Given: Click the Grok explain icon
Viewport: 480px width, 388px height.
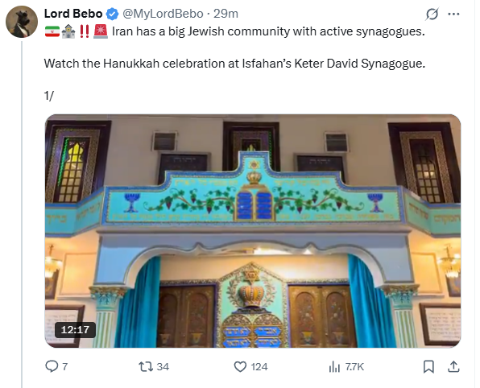Looking at the screenshot, I should tap(432, 14).
